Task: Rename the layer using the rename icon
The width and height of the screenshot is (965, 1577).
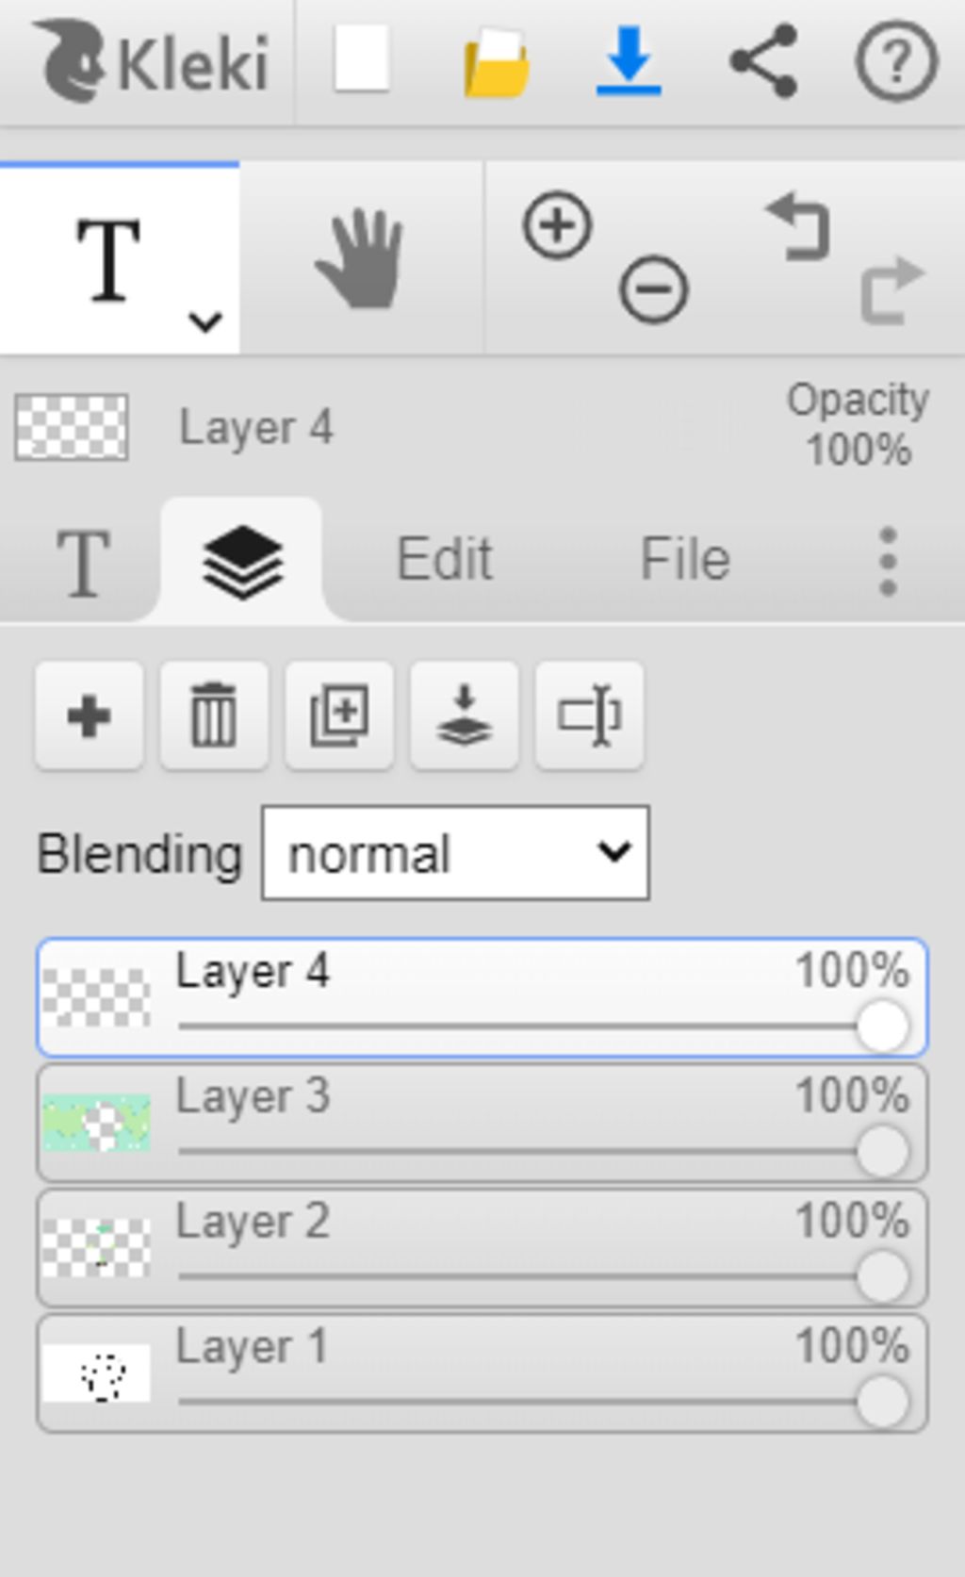Action: (590, 715)
